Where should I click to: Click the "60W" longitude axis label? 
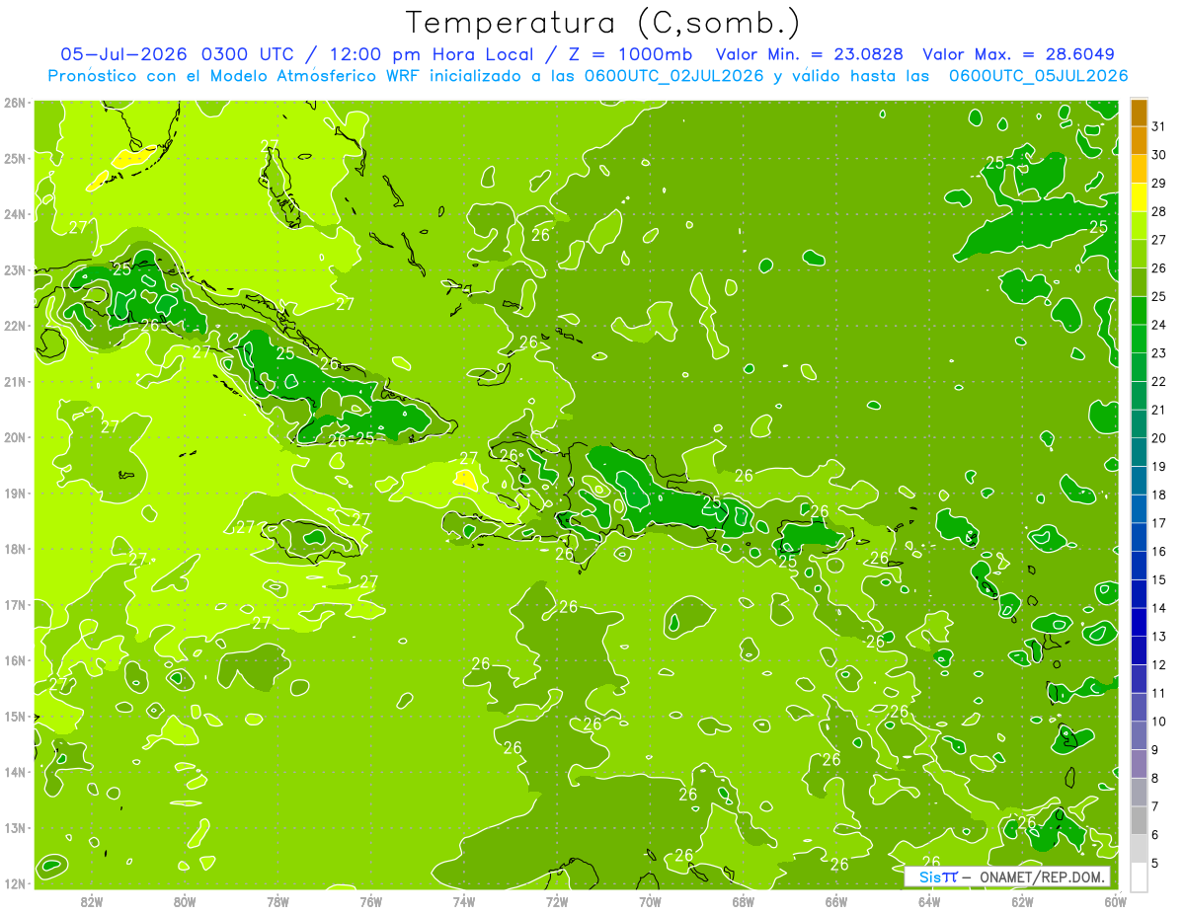(x=1115, y=901)
